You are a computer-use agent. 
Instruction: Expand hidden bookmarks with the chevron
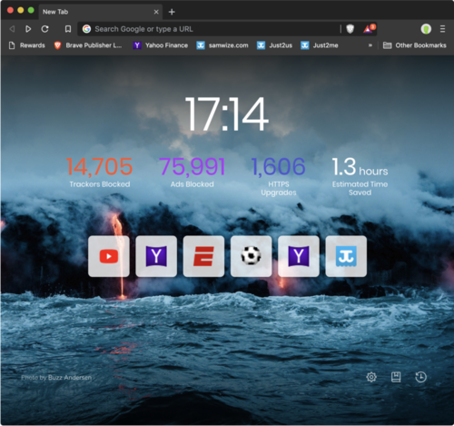pyautogui.click(x=370, y=45)
